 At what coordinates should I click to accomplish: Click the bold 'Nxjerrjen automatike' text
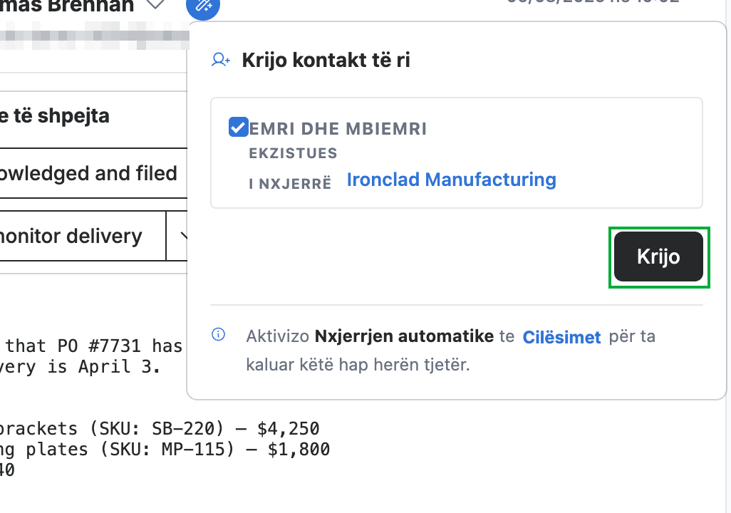[404, 336]
